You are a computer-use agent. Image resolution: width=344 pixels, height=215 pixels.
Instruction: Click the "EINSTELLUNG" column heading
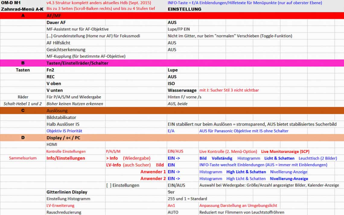click(184, 9)
